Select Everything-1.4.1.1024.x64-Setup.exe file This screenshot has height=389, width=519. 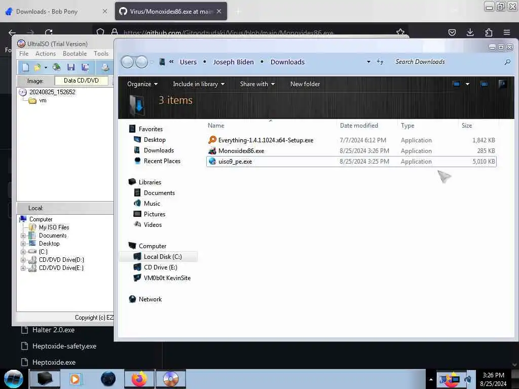tap(351, 140)
